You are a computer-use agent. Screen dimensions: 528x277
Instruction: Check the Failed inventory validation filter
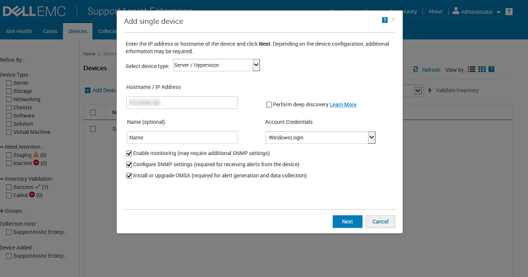pyautogui.click(x=9, y=195)
